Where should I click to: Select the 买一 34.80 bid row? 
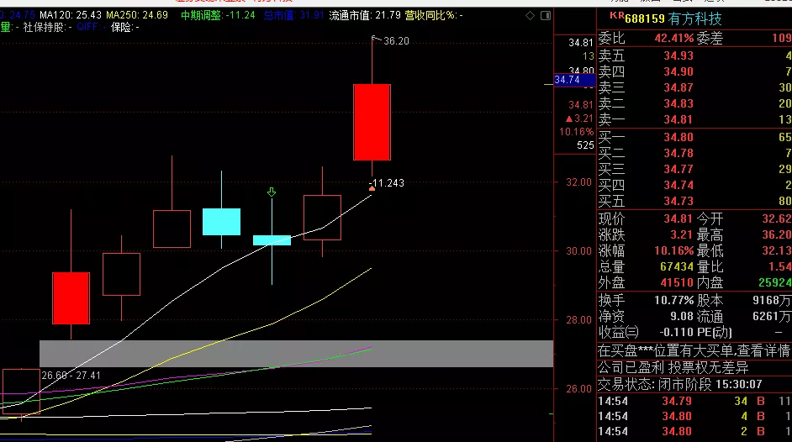pos(694,137)
